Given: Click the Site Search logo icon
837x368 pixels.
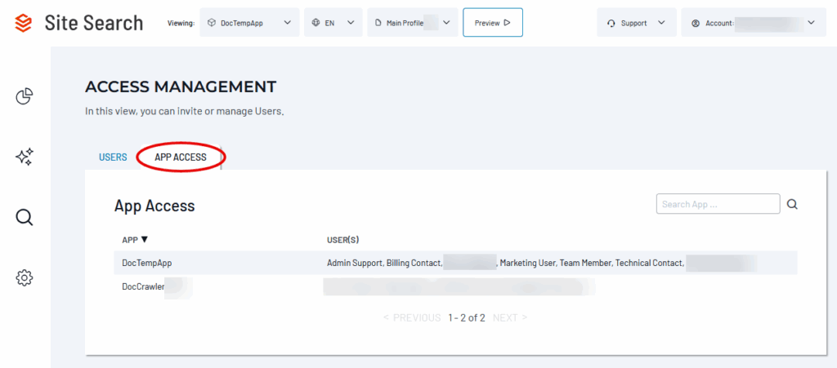Looking at the screenshot, I should click(x=25, y=23).
